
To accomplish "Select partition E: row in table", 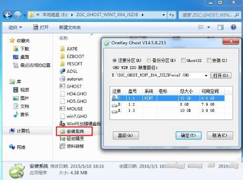I will pyautogui.click(x=168, y=110).
